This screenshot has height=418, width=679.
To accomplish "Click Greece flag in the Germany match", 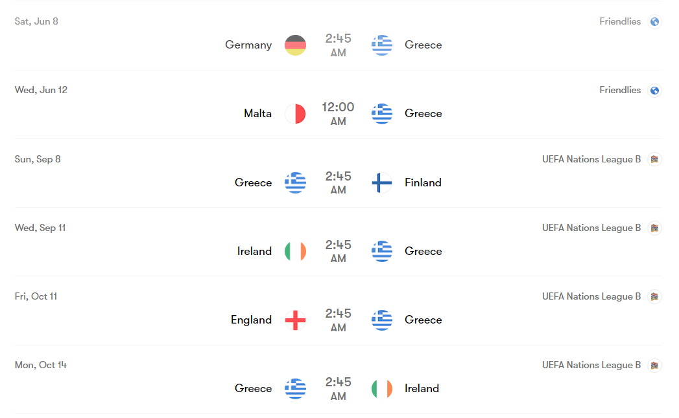I will pos(382,45).
